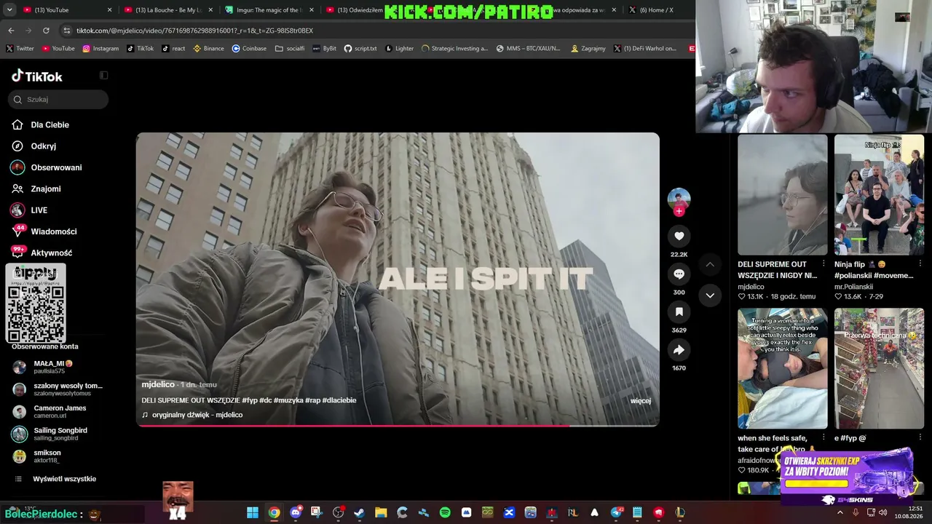Open the mjdelico username on the video
This screenshot has width=932, height=524.
click(158, 384)
